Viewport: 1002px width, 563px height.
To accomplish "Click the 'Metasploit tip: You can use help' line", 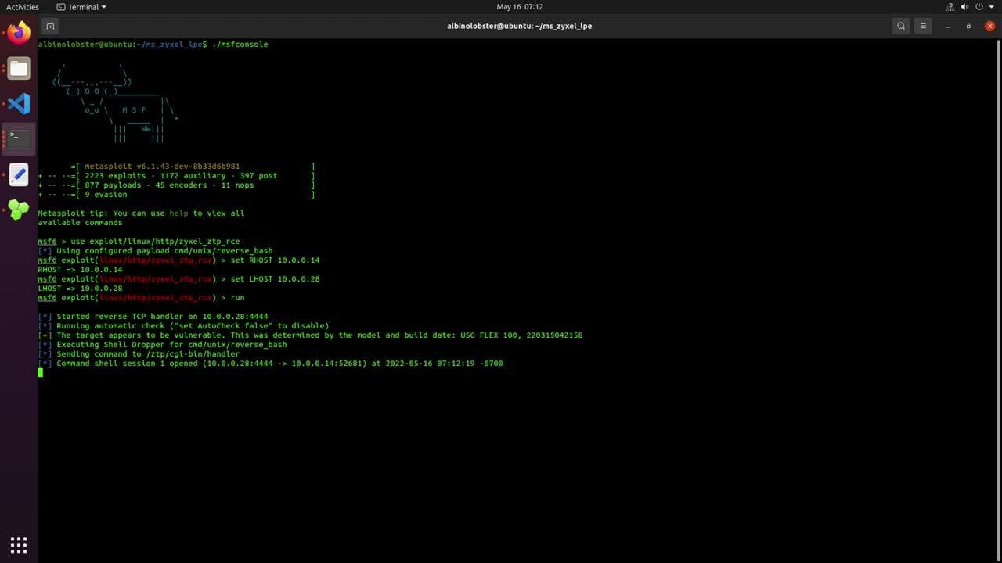I will coord(141,213).
